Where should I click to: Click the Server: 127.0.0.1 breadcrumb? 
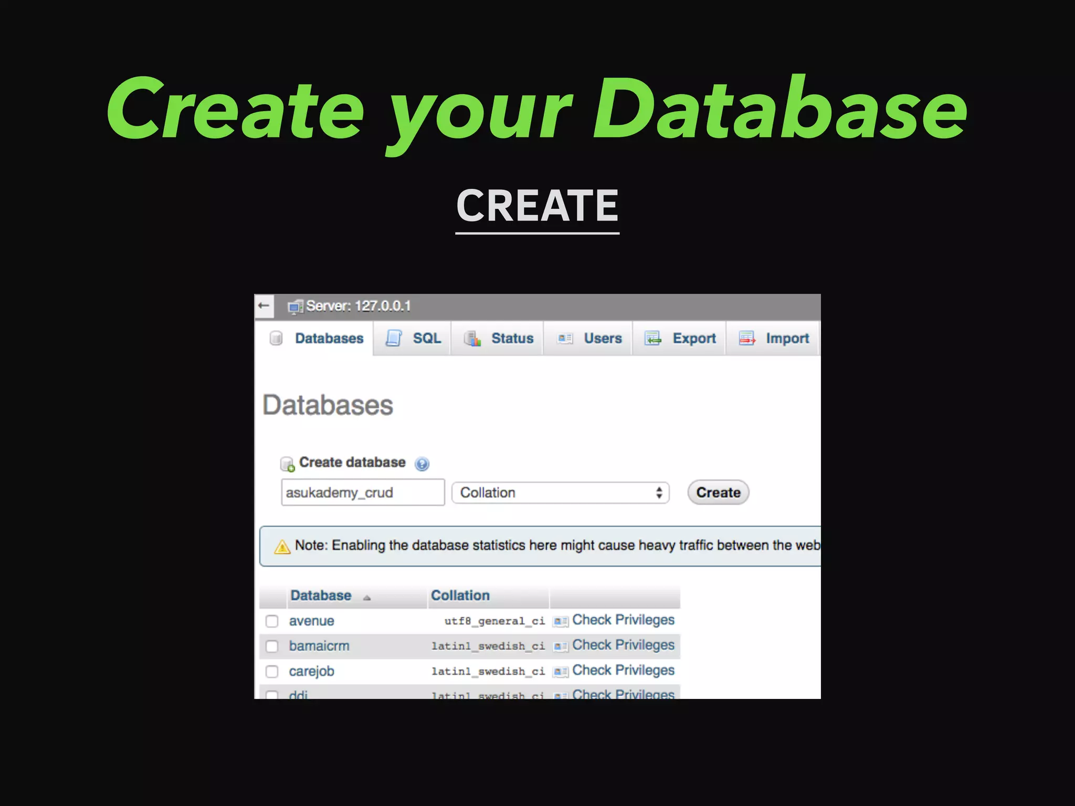tap(359, 306)
